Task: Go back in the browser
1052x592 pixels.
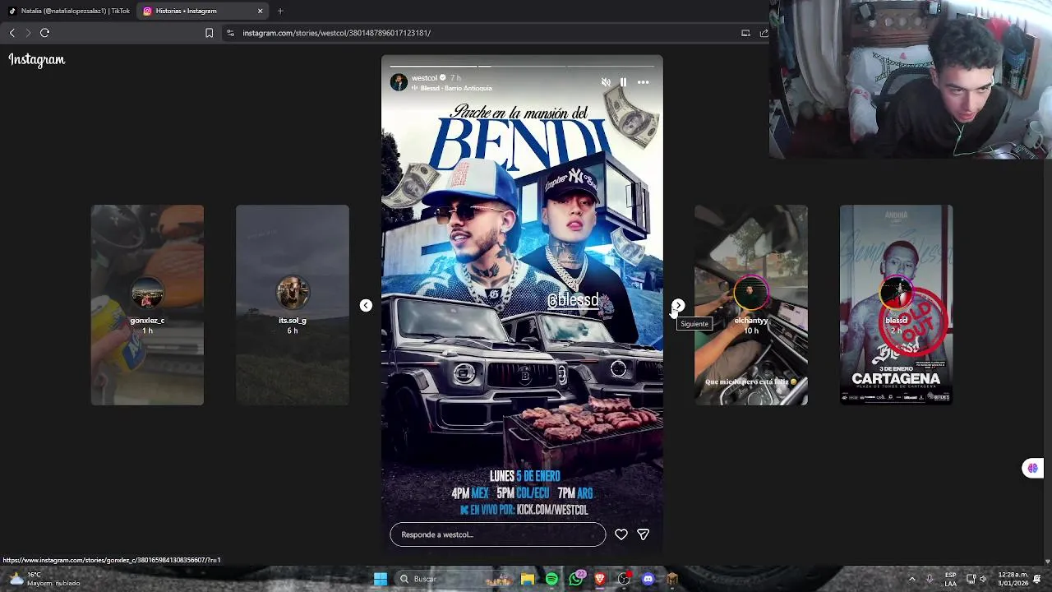Action: coord(12,33)
